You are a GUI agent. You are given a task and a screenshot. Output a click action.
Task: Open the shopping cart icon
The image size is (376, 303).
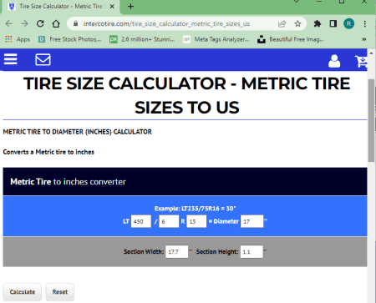pos(361,61)
